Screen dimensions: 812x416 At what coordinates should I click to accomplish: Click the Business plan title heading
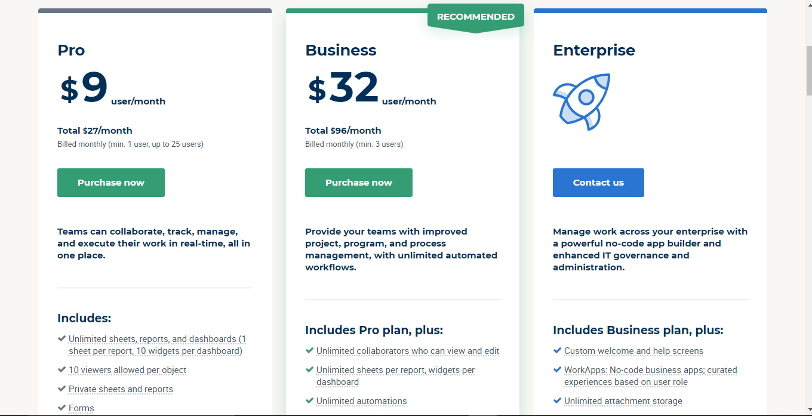coord(341,50)
